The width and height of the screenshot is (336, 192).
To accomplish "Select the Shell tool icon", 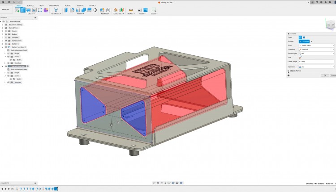I will click(78, 10).
